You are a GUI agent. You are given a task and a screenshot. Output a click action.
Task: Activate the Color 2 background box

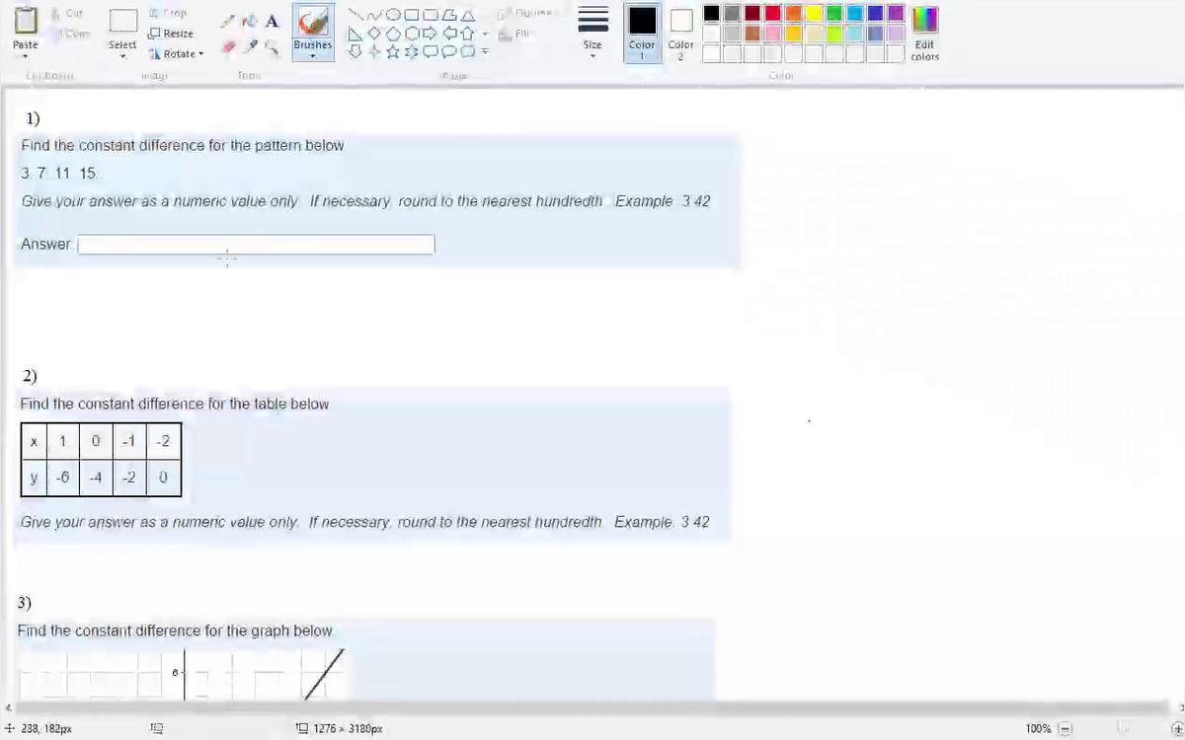(x=680, y=35)
